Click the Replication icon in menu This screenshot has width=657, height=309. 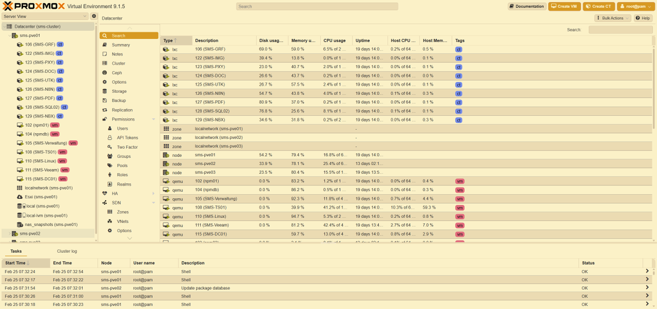(105, 110)
